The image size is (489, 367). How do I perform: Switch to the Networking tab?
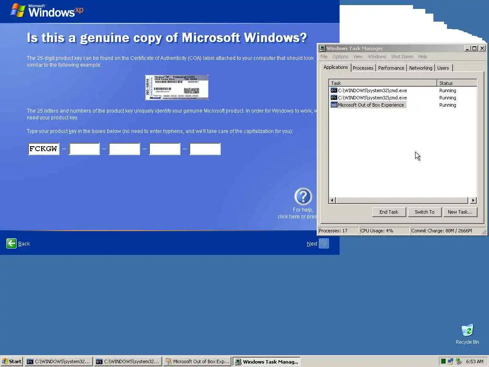tap(421, 68)
